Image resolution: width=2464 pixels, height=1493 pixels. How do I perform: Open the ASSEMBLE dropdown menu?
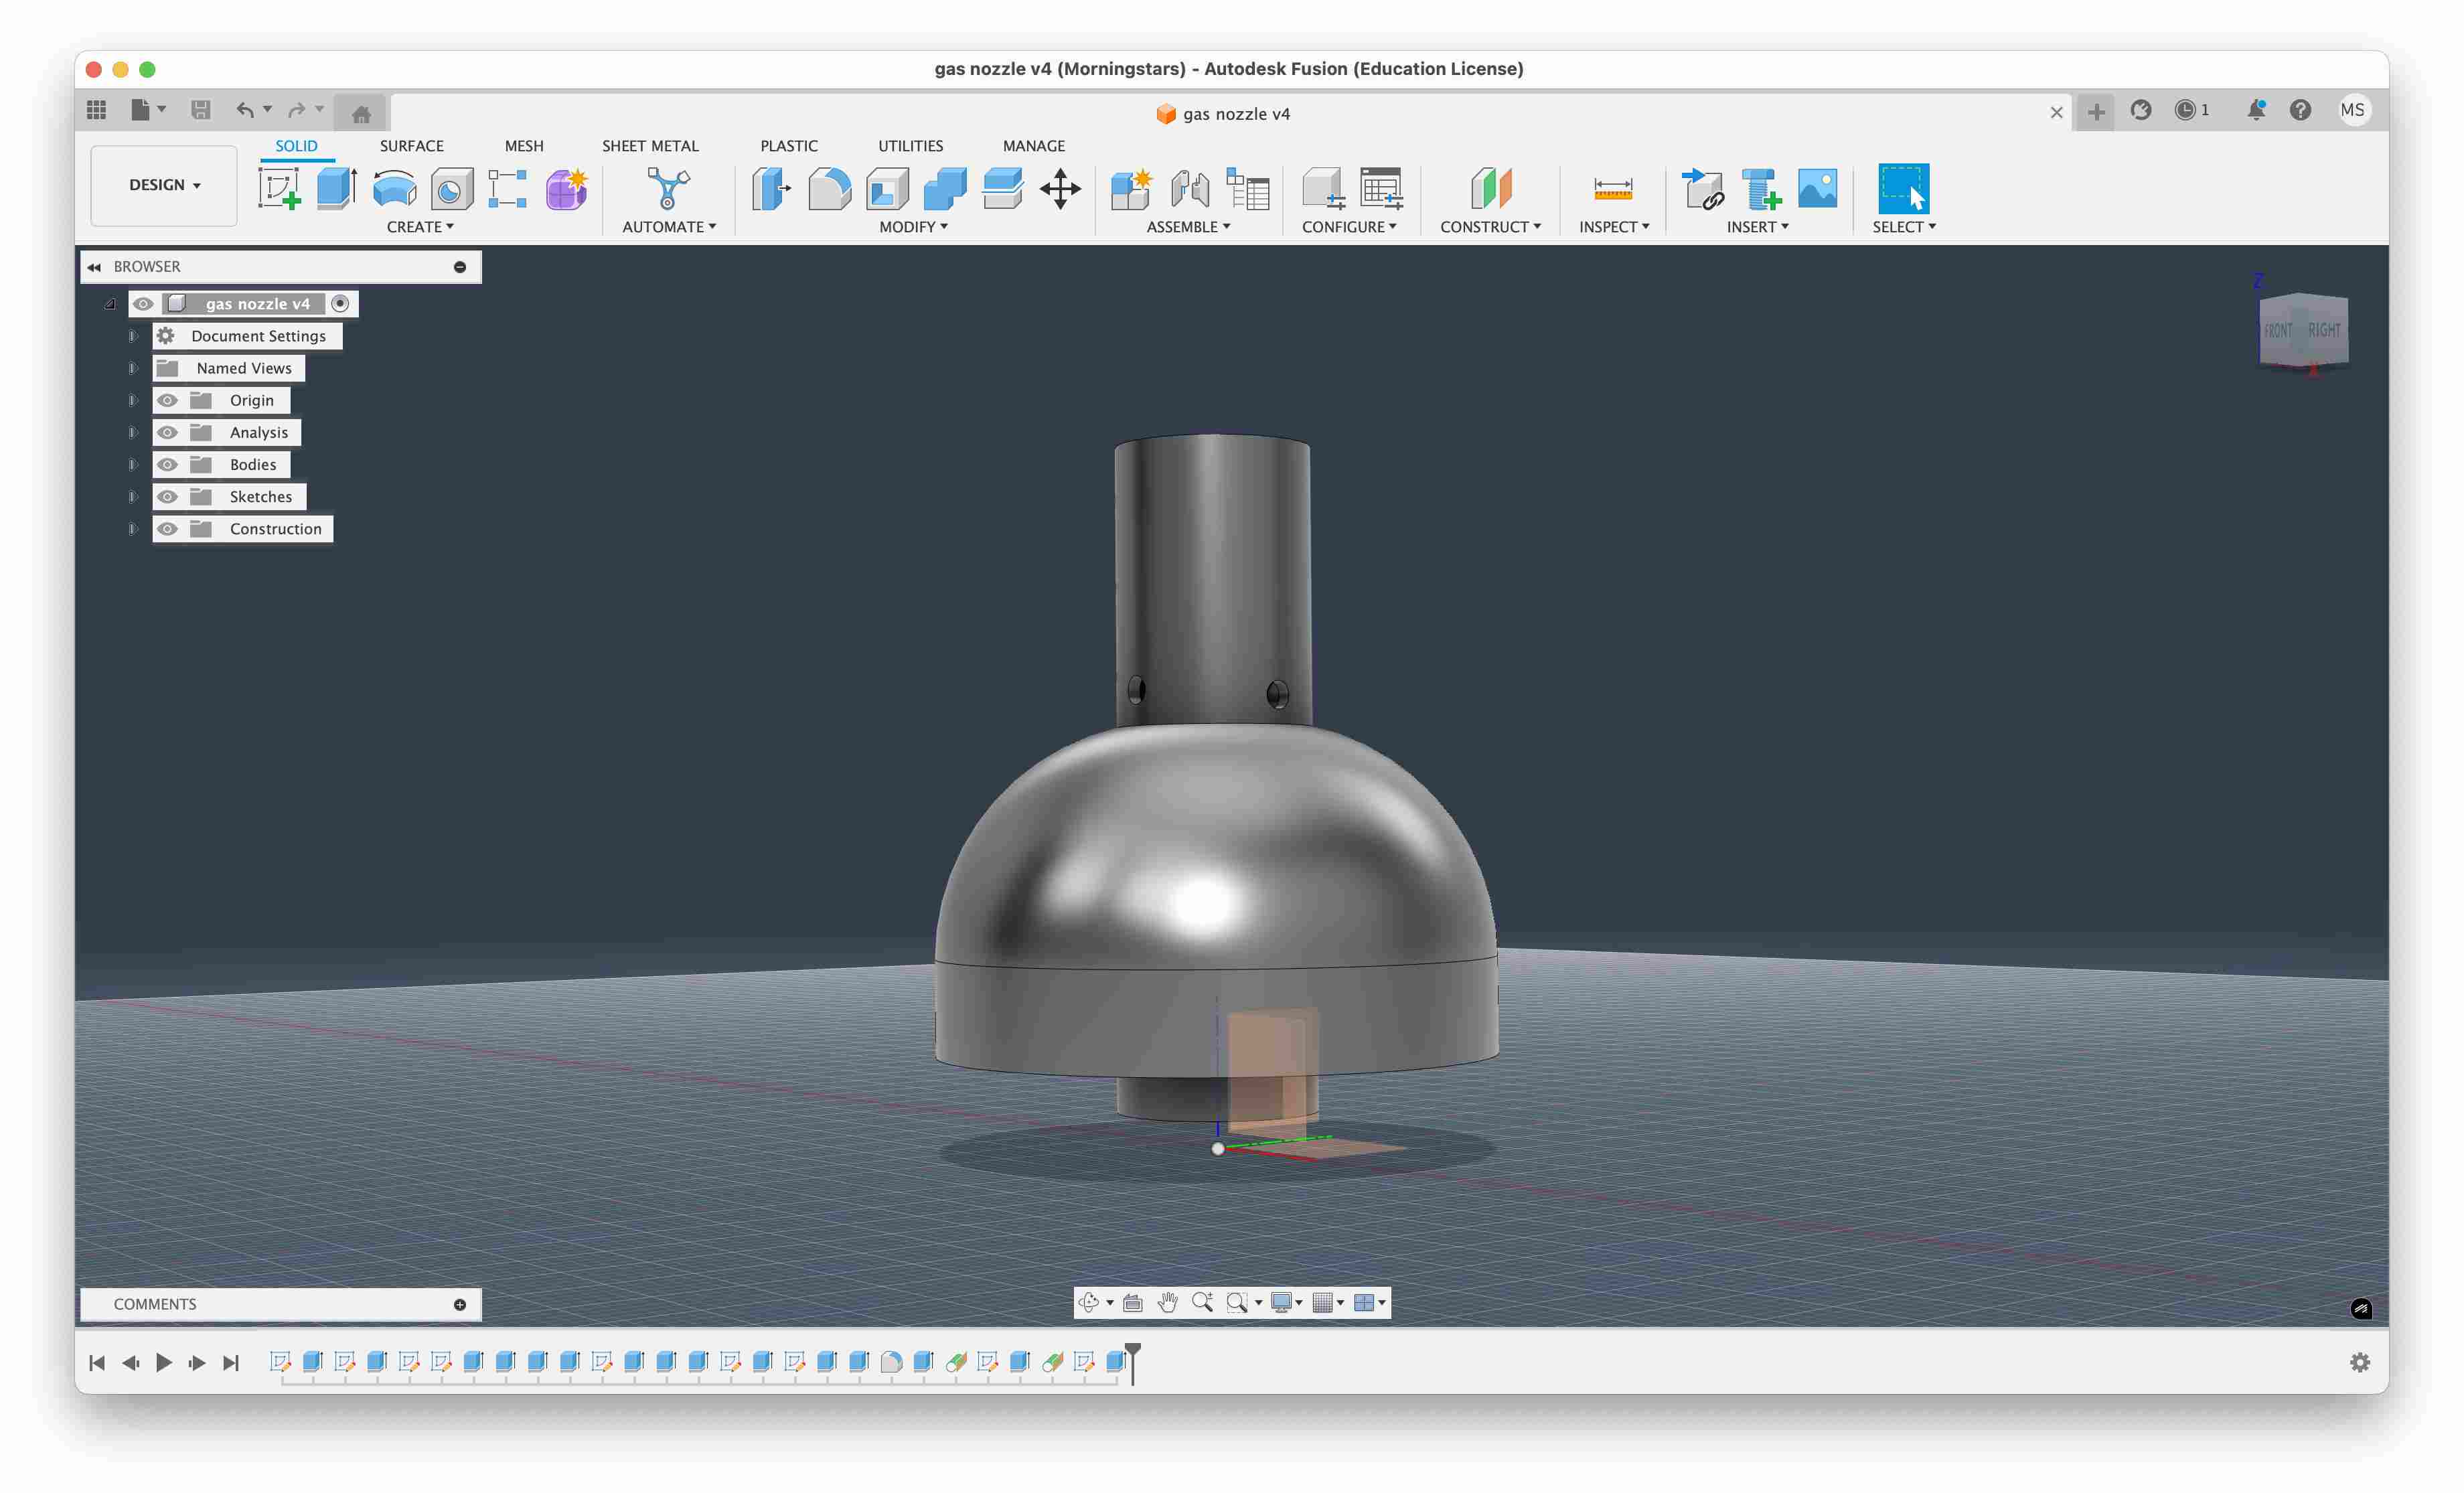coord(1188,227)
